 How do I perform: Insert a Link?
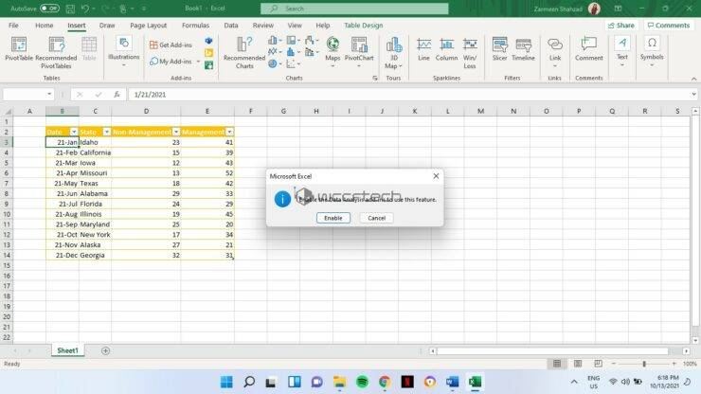click(555, 52)
